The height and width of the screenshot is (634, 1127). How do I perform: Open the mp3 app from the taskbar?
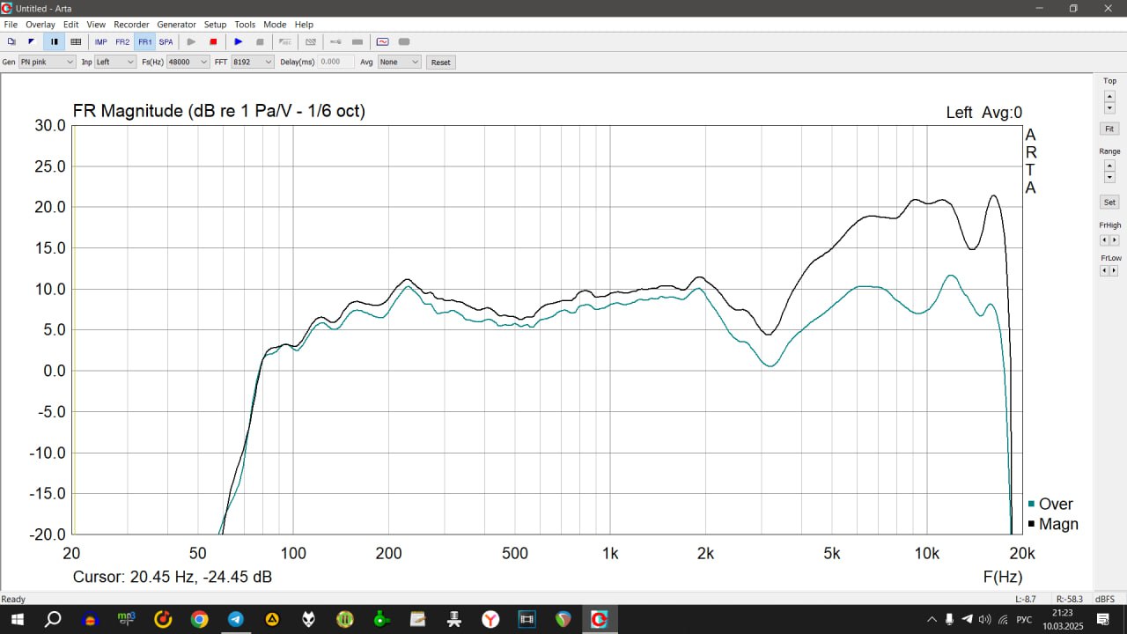126,619
